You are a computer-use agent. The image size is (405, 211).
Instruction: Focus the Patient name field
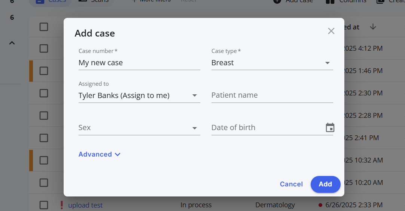click(x=272, y=95)
